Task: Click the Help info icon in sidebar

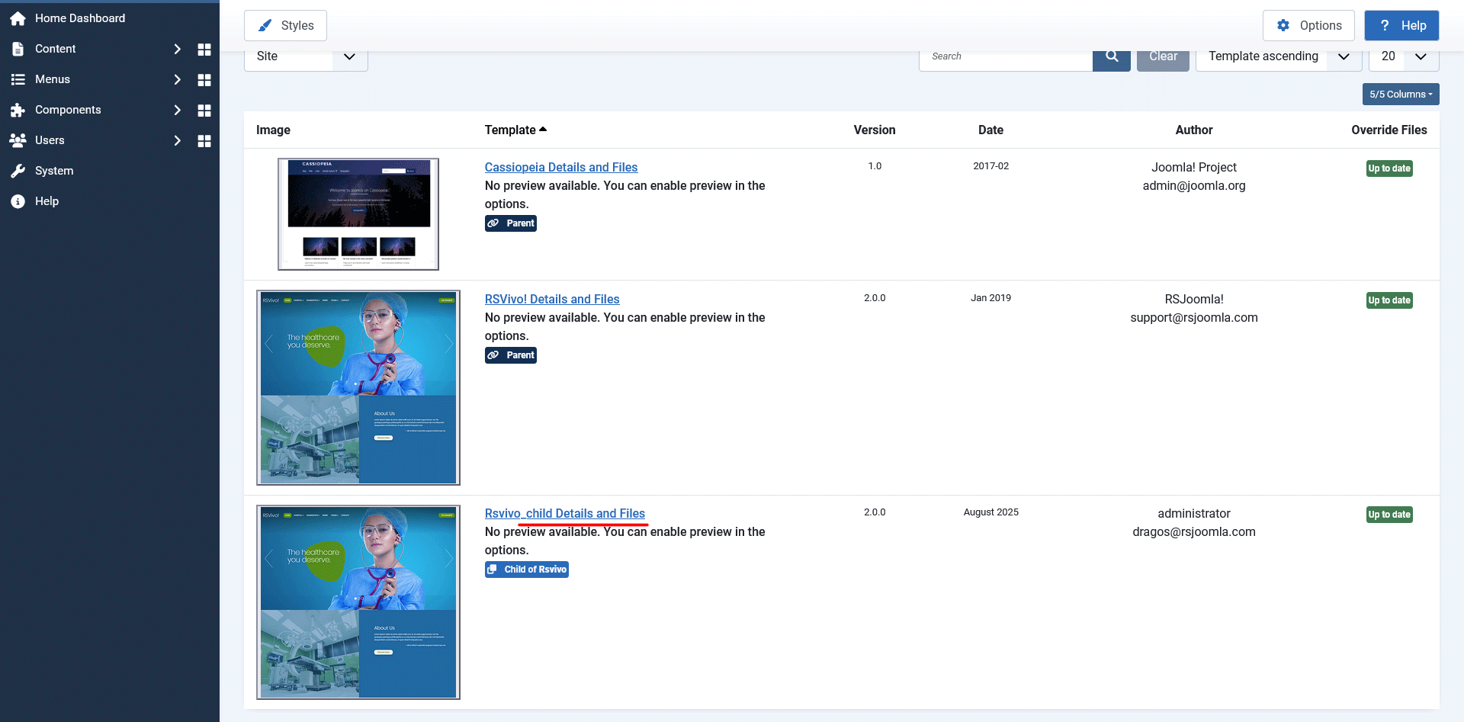Action: [18, 201]
